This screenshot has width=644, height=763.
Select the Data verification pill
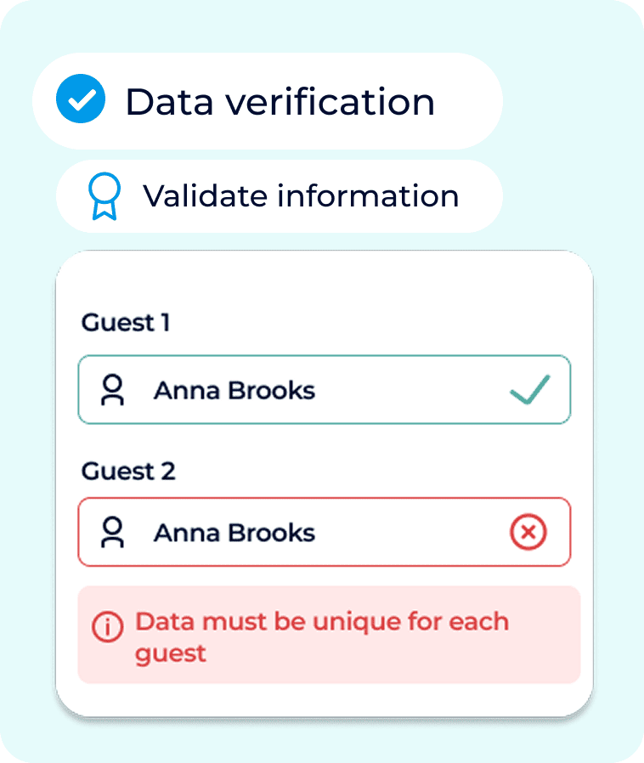[x=268, y=101]
